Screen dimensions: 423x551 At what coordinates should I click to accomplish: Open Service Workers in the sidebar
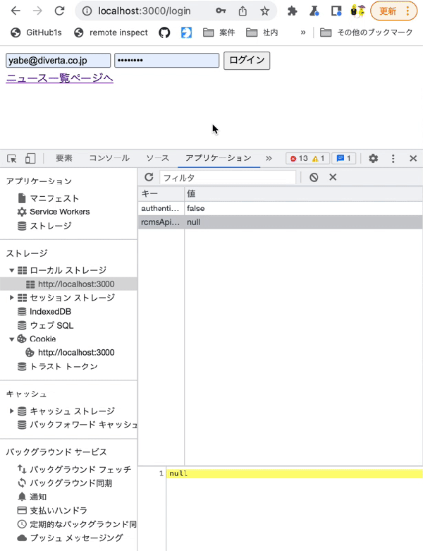[x=54, y=212]
